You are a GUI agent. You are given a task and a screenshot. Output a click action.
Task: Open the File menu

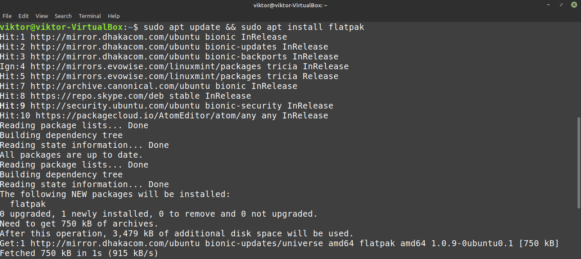[x=7, y=16]
